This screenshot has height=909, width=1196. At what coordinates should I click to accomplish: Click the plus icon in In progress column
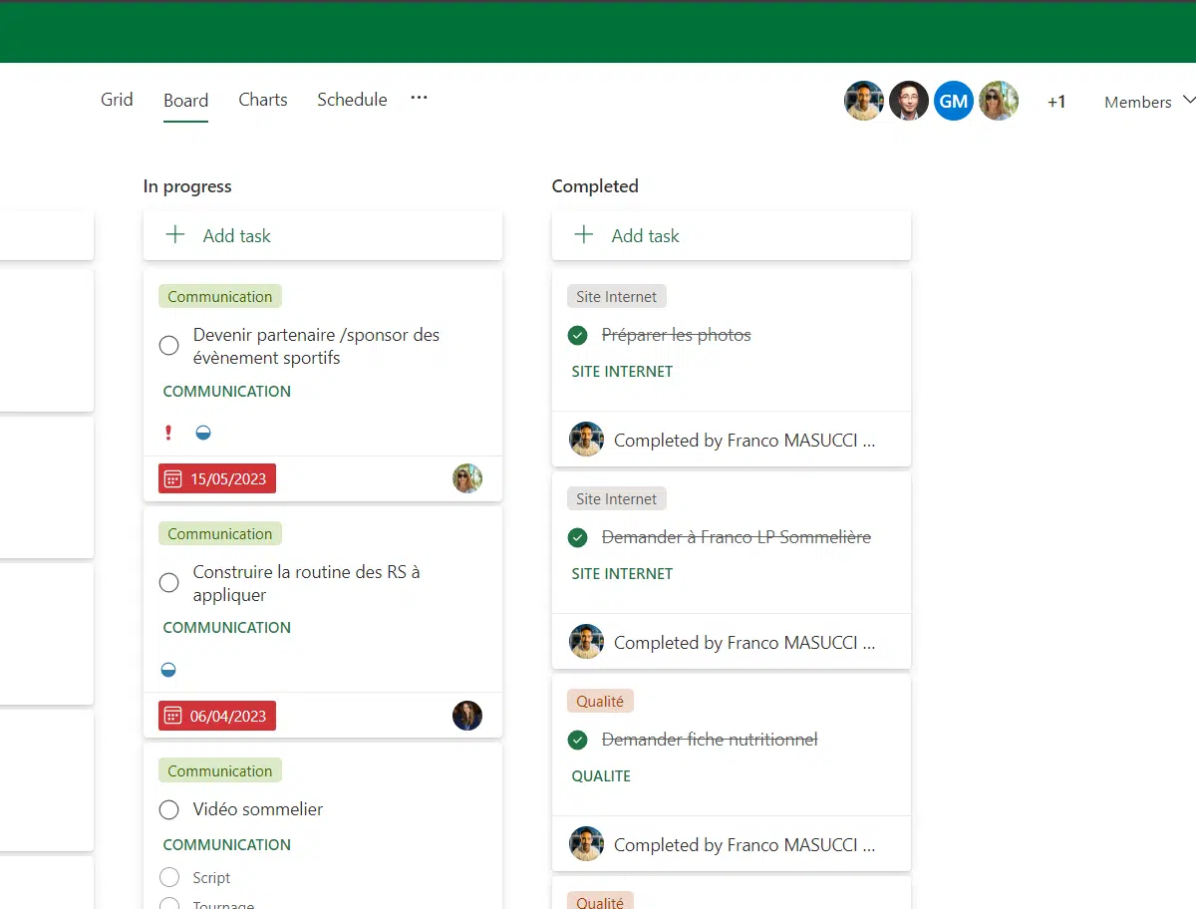tap(175, 235)
